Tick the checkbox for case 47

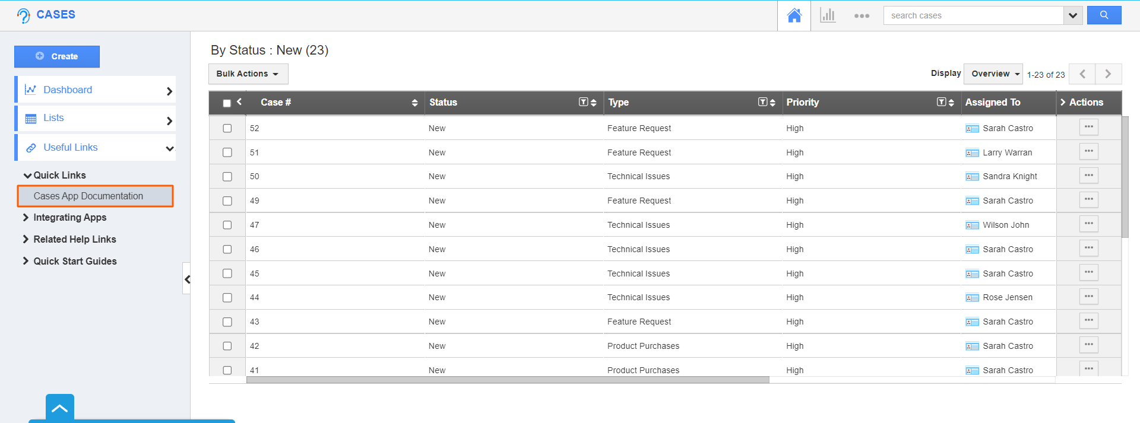227,225
